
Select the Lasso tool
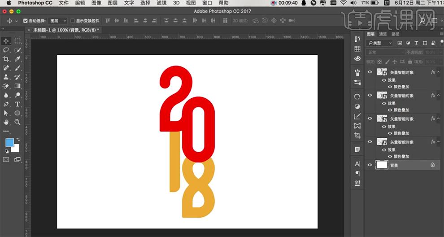(x=6, y=50)
